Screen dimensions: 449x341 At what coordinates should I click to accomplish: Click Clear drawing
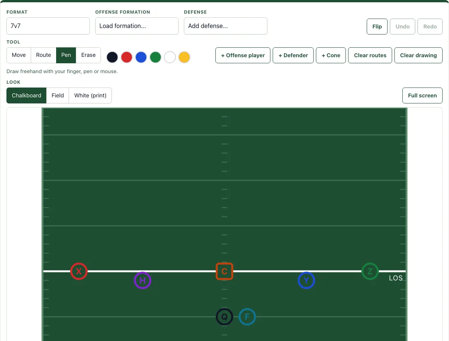pos(418,55)
